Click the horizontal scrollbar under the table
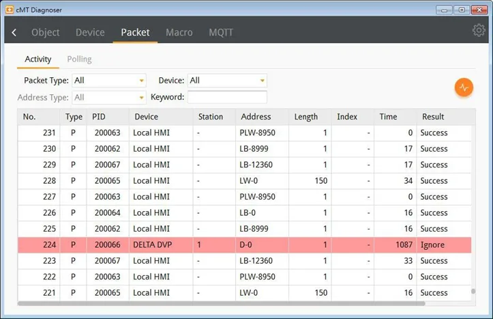The image size is (493, 319). 222,303
